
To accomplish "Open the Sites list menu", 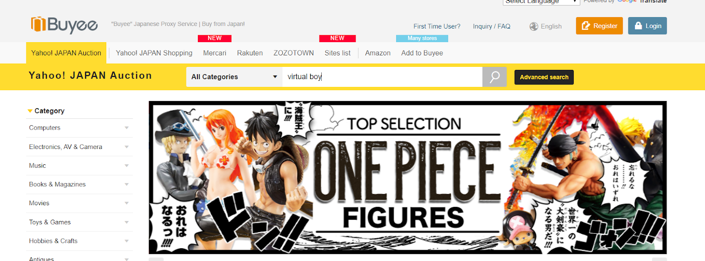I will click(x=338, y=53).
